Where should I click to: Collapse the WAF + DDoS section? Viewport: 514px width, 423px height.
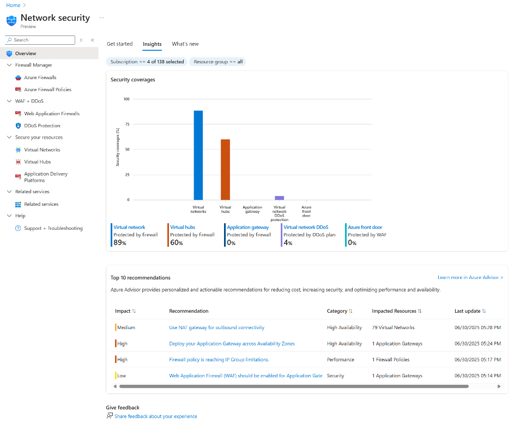click(9, 101)
